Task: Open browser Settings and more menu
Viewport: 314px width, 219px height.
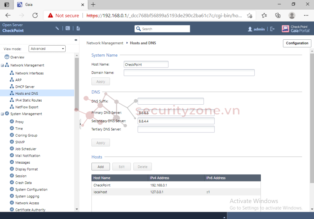Action: coord(306,15)
